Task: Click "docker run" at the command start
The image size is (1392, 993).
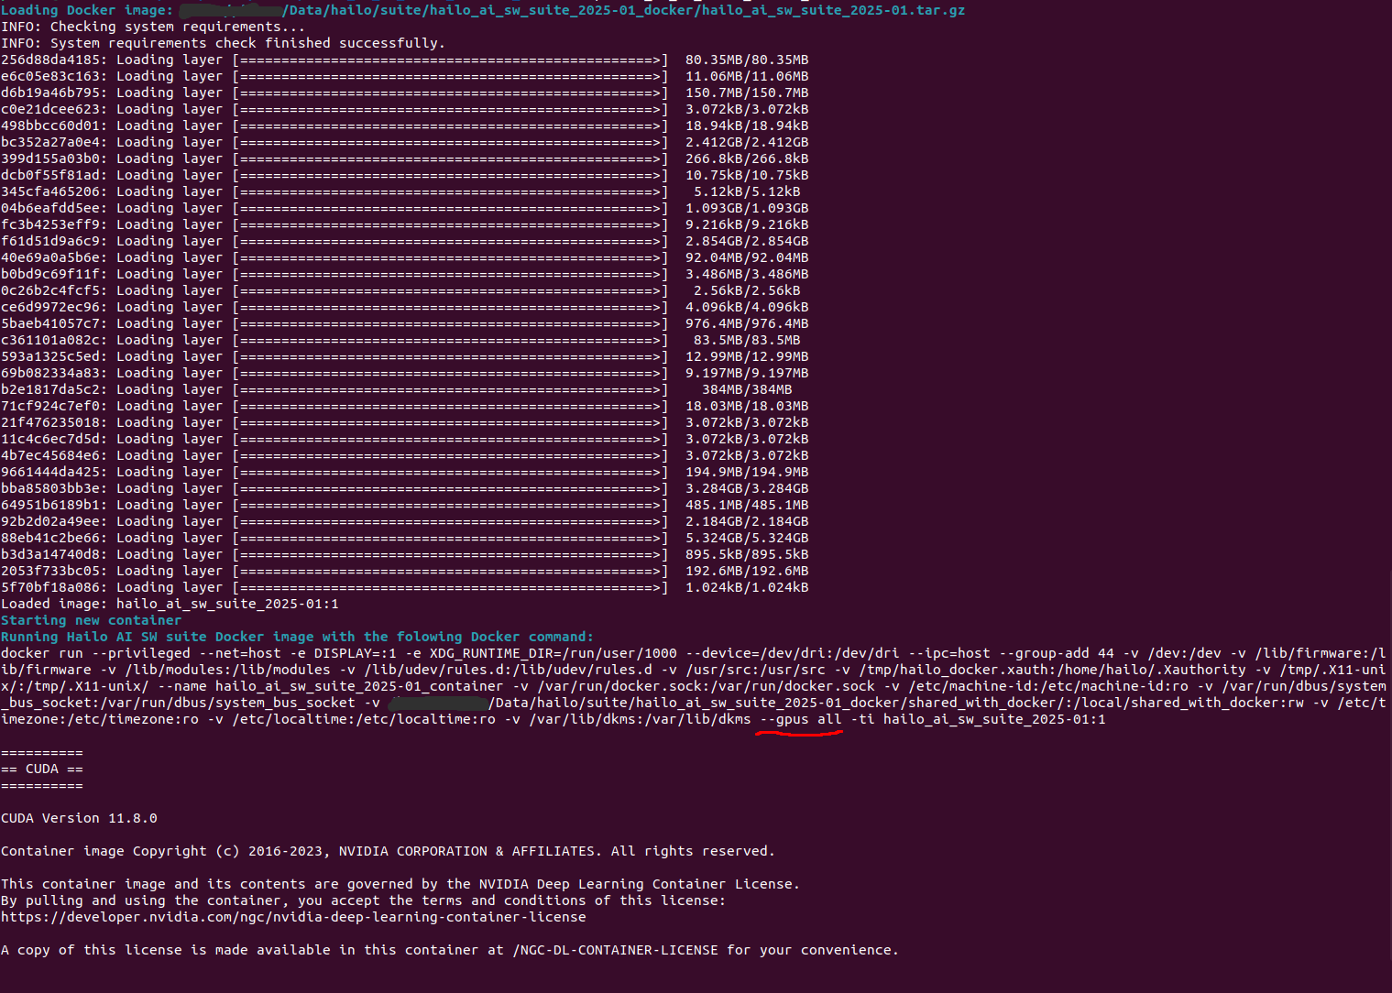Action: tap(41, 653)
